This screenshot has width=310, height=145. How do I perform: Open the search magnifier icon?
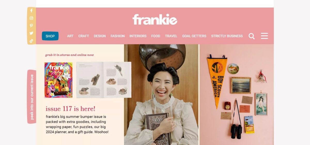tap(252, 36)
